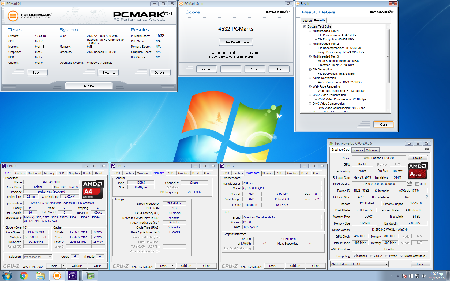Click scroll-down arrow in Result Details tree

pyautogui.click(x=388, y=110)
